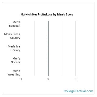Click the word Hockey in the label
Viewport: 97px width, 97px height.
[15, 50]
